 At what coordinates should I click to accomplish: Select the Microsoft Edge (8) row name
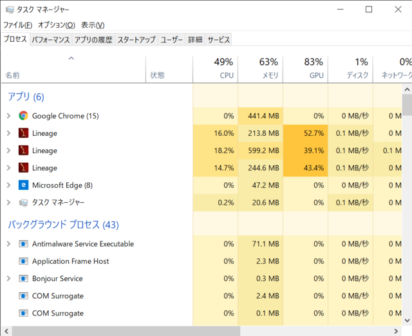[x=62, y=185]
